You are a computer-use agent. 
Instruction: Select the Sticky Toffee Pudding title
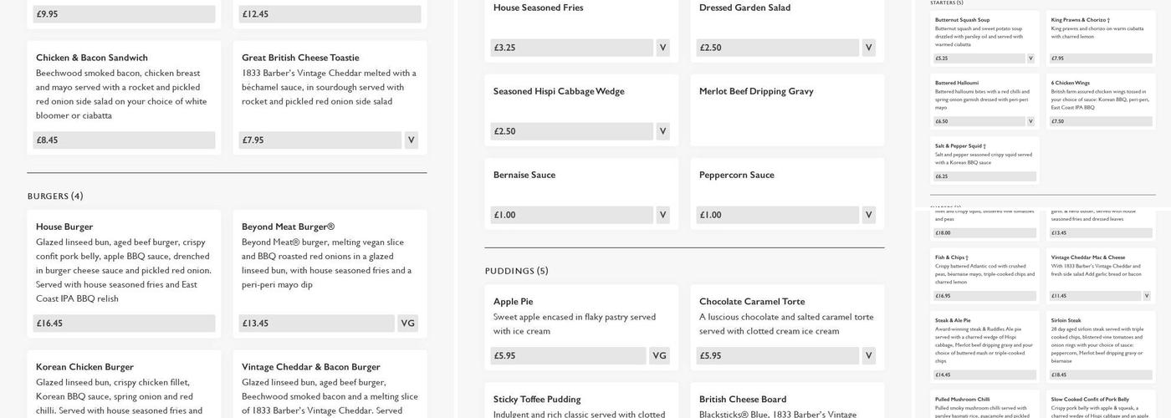click(x=538, y=400)
